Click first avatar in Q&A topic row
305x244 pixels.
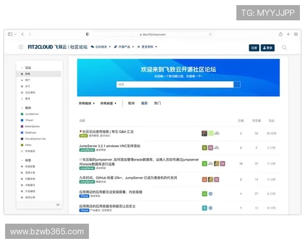coord(204,133)
